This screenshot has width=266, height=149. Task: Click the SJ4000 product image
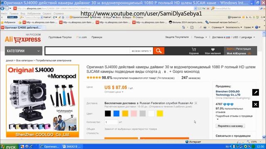click(42, 101)
